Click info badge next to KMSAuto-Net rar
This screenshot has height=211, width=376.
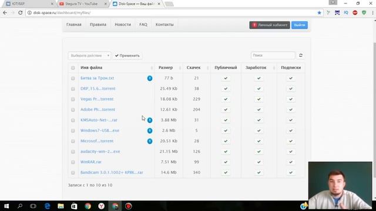[x=150, y=120]
